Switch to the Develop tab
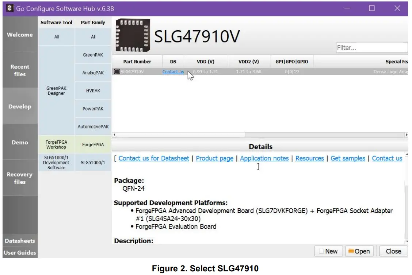Viewport: 412px width, 275px height. pyautogui.click(x=20, y=106)
